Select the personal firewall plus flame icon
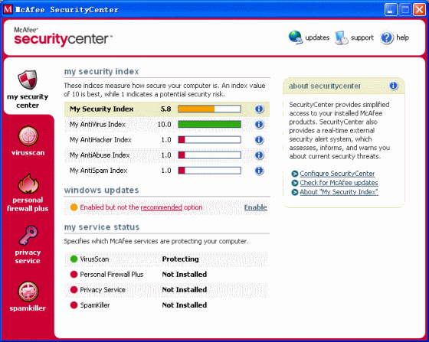 28,184
